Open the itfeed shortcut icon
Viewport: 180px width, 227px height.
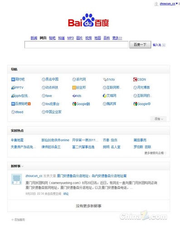tap(13, 112)
